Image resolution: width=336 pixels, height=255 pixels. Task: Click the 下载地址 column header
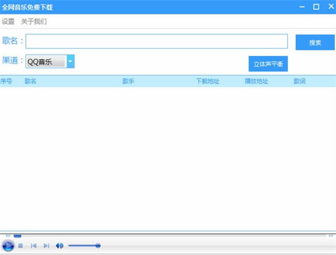(207, 81)
